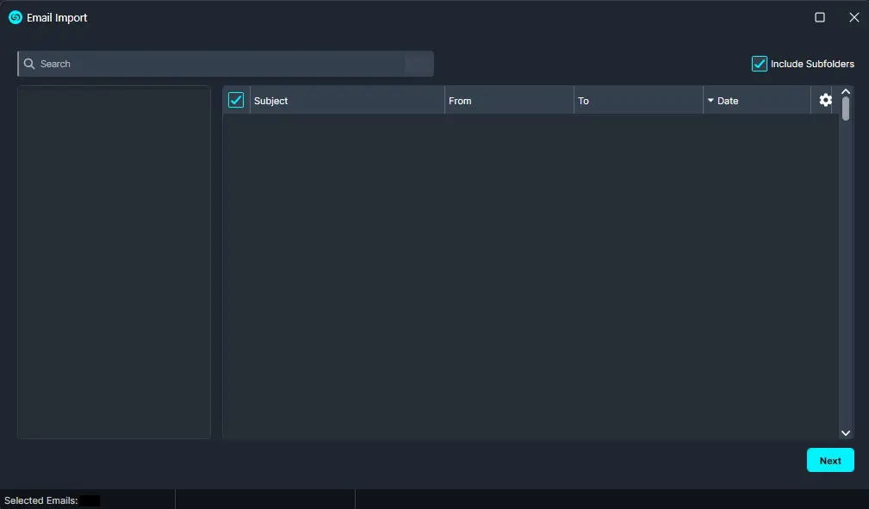The image size is (869, 509).
Task: Click the scrollbar down arrow
Action: tap(846, 433)
